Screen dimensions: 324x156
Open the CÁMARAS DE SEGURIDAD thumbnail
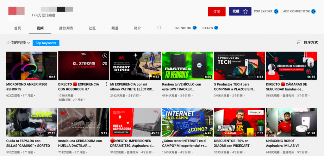[x=291, y=66]
